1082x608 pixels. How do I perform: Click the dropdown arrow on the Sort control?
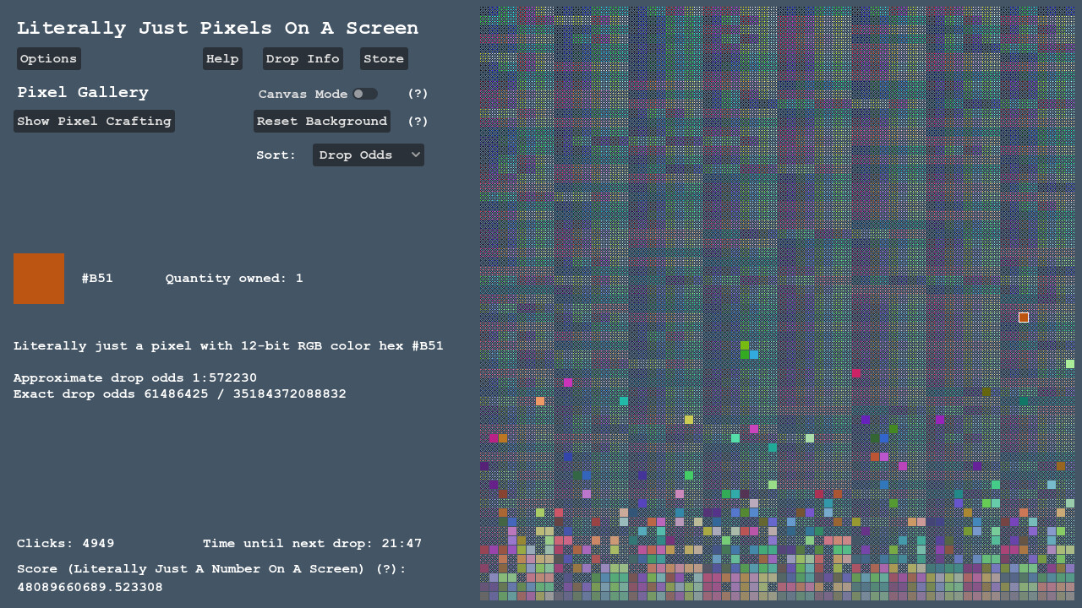[414, 155]
